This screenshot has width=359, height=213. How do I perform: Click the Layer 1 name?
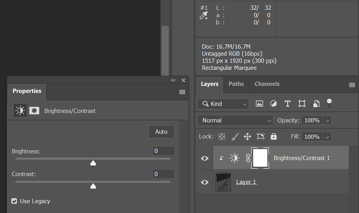click(247, 182)
